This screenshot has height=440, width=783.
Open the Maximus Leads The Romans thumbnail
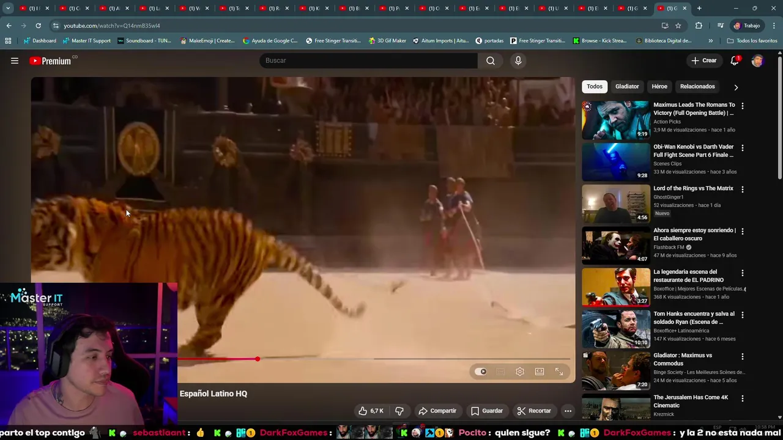click(615, 120)
